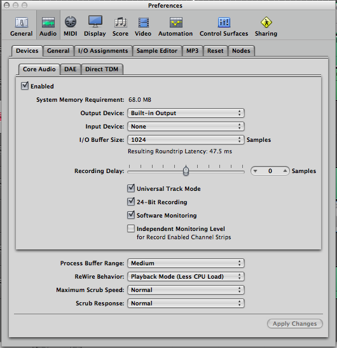The image size is (337, 348).
Task: Select the MIDI preferences icon
Action: tap(71, 22)
